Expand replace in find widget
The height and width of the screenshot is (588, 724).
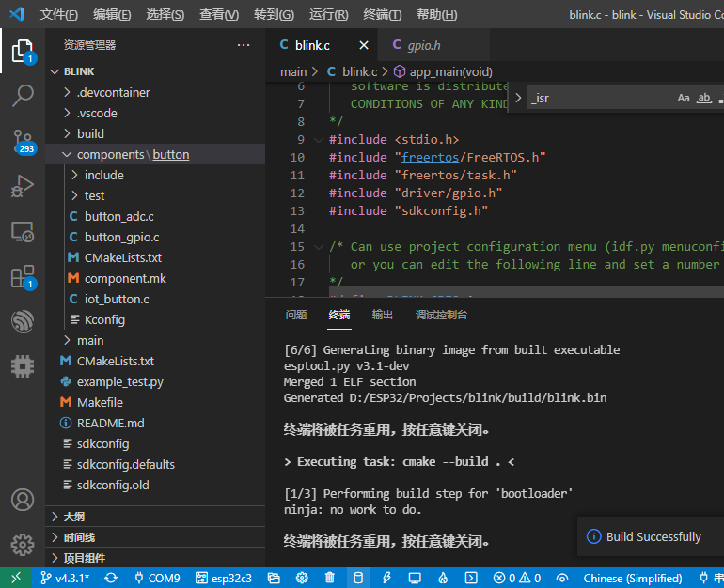tap(517, 98)
